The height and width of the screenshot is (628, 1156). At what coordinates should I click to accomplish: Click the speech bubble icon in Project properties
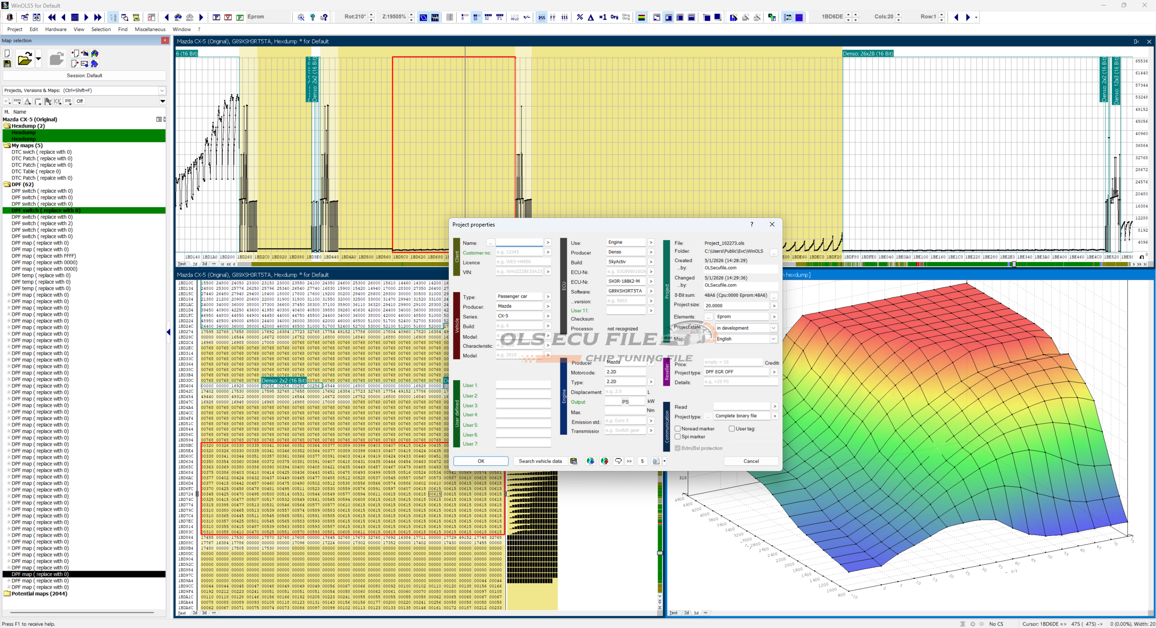pyautogui.click(x=618, y=461)
